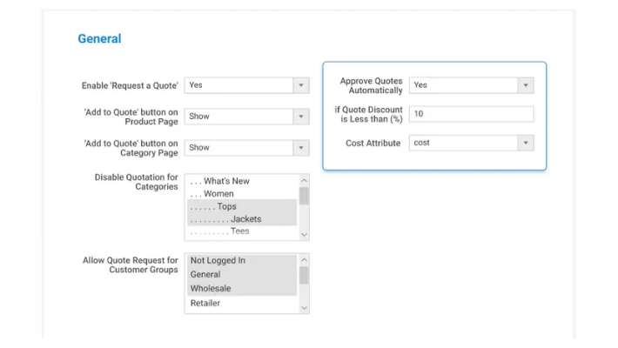Open 'Add to Quote' Product Page dropdown
Image resolution: width=618 pixels, height=348 pixels.
pos(246,117)
